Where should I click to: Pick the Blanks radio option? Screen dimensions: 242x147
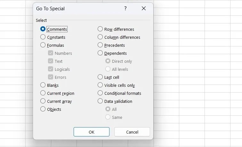(43, 85)
